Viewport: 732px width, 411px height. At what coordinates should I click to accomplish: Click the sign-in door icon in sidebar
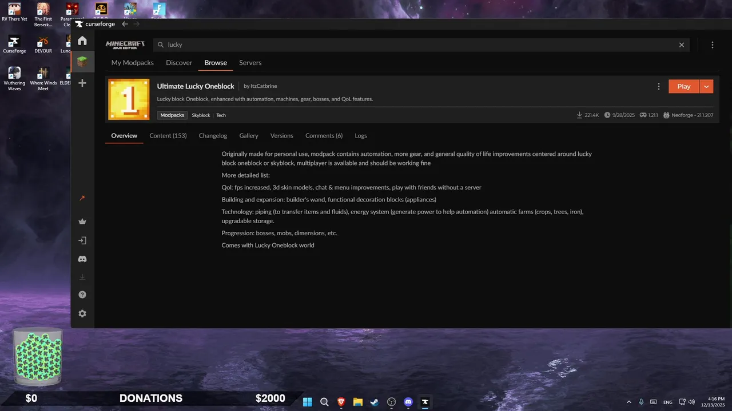82,241
